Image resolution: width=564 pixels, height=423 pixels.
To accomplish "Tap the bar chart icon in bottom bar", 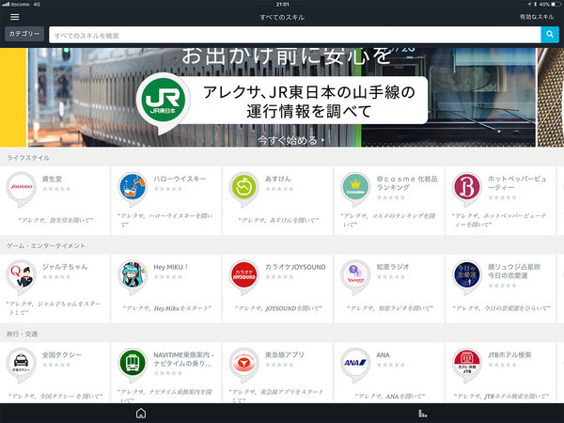I will tap(423, 414).
